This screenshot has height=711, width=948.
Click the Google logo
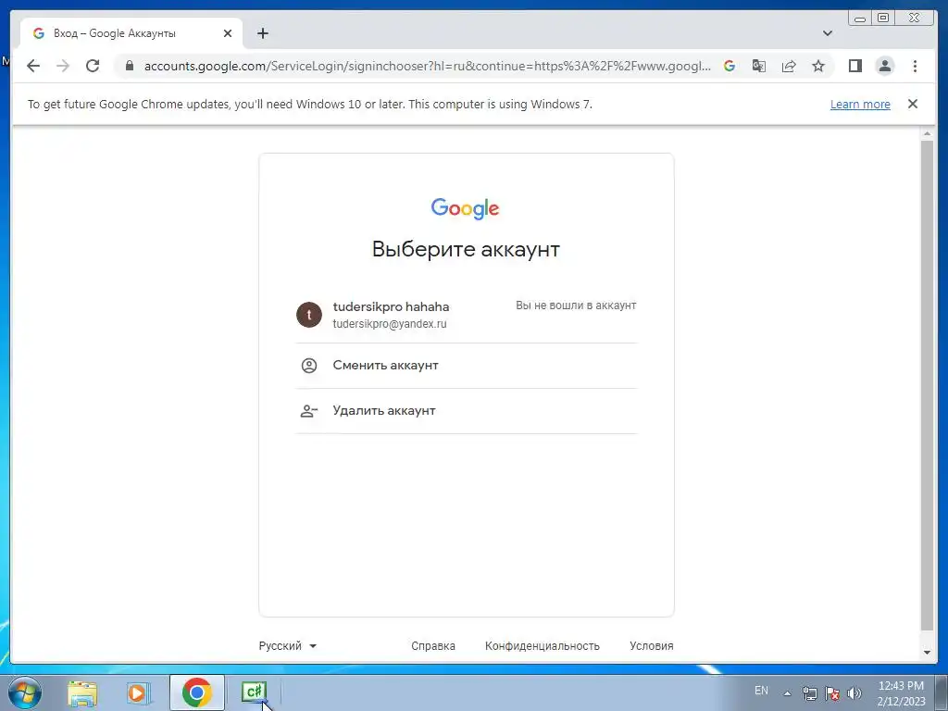[x=465, y=208]
